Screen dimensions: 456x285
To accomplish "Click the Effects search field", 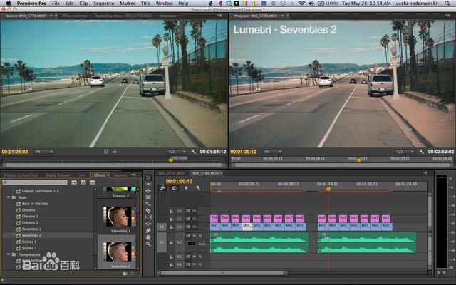I will 35,182.
